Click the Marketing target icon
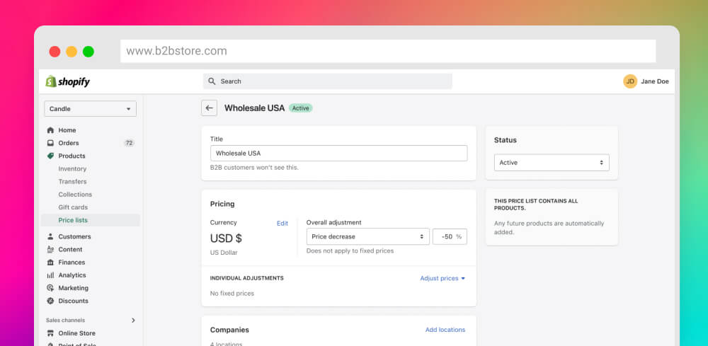 (50, 288)
